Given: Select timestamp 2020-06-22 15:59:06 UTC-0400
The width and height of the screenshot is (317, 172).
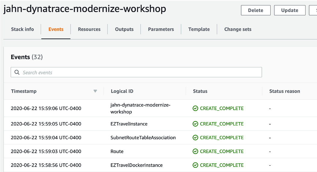Looking at the screenshot, I should coord(46,108).
